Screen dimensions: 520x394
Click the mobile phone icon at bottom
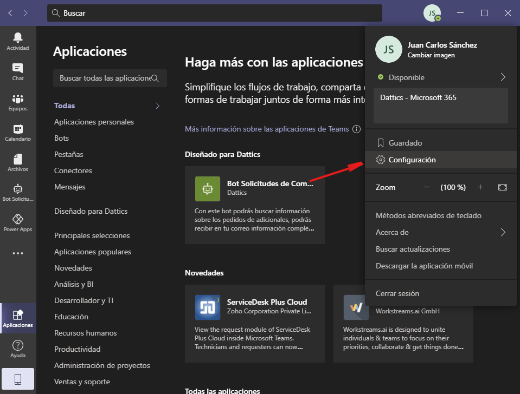pyautogui.click(x=18, y=380)
